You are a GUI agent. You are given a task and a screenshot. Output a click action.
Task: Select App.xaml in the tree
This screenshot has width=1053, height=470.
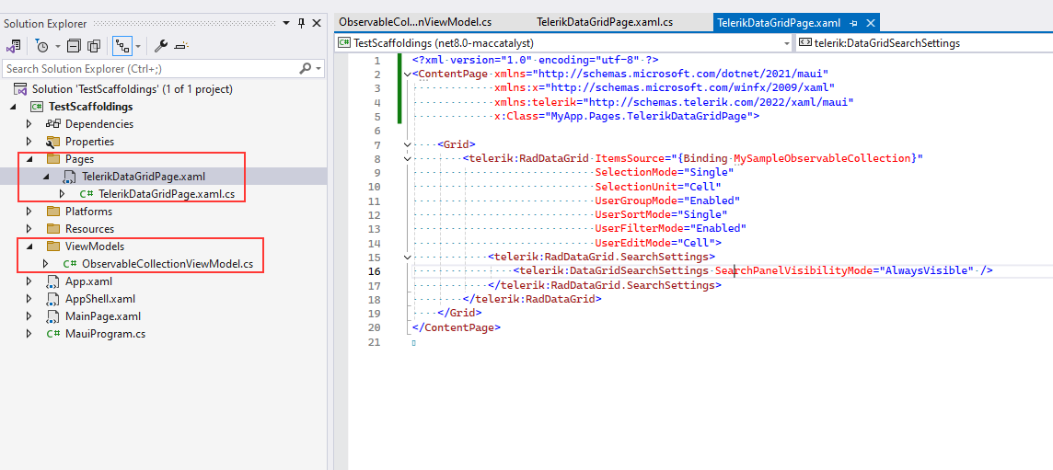tap(88, 281)
